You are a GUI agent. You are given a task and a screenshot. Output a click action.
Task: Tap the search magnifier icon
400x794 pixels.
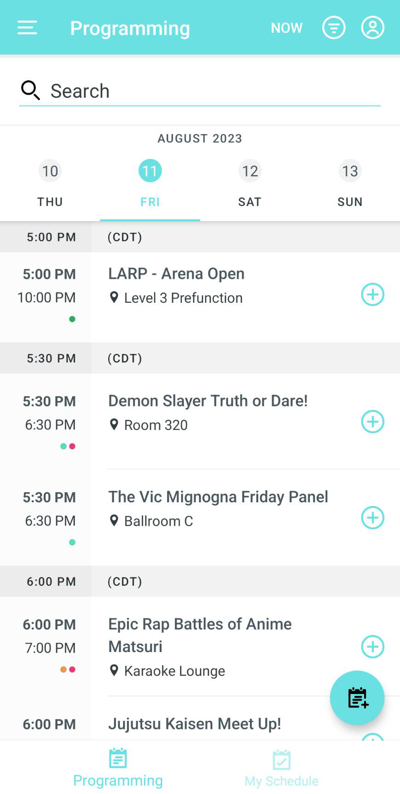click(x=30, y=90)
